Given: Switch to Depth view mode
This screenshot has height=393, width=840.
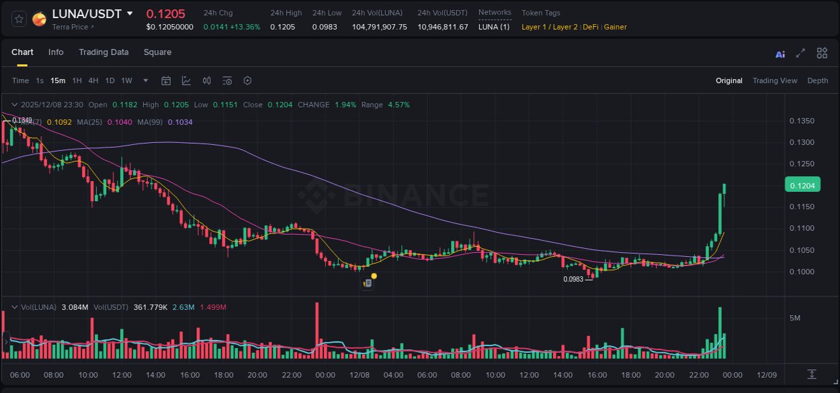Looking at the screenshot, I should tap(817, 80).
